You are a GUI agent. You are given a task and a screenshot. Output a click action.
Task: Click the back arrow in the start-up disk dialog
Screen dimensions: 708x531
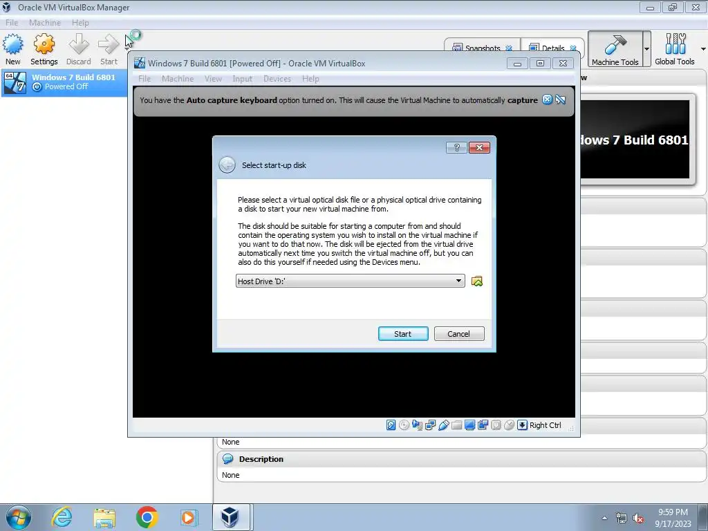227,165
